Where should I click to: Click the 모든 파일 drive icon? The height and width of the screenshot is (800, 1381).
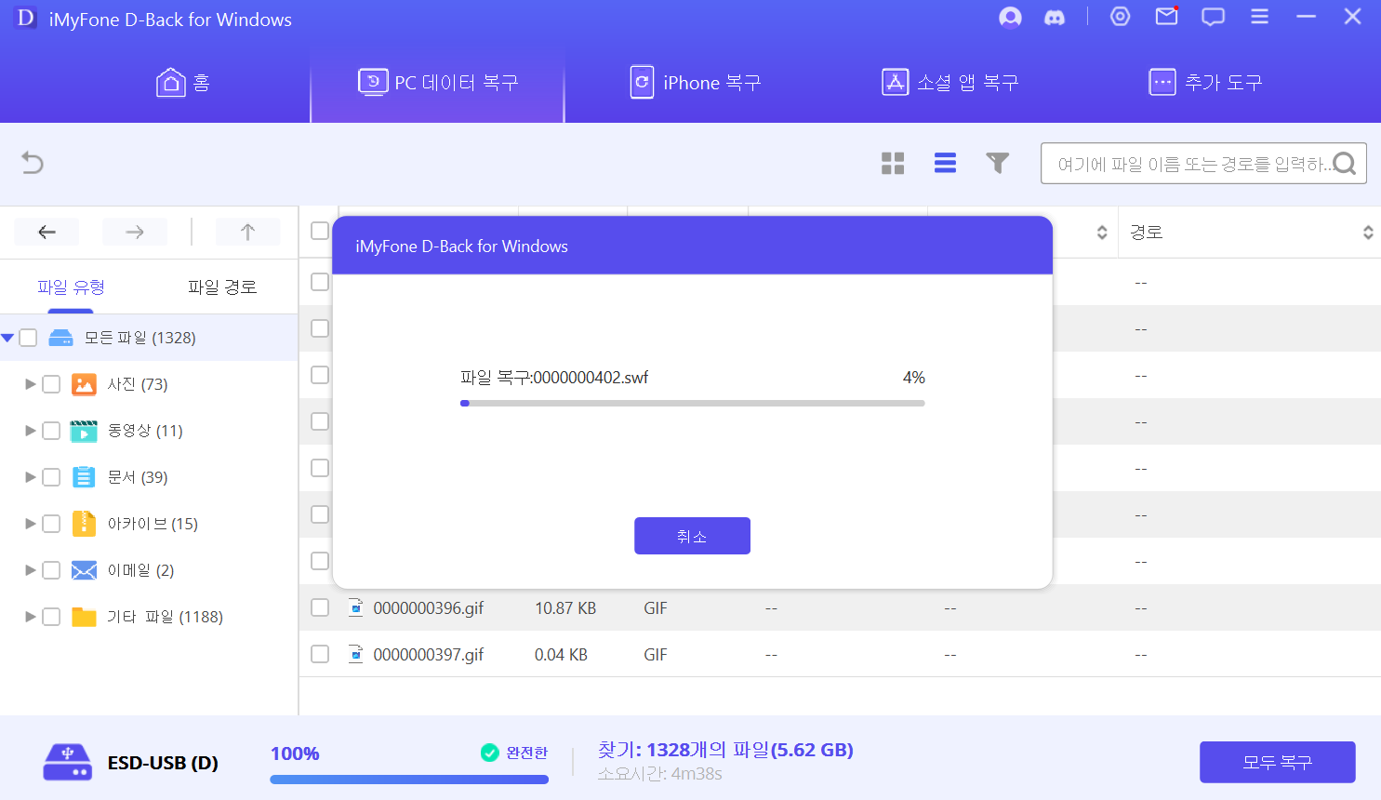[60, 338]
